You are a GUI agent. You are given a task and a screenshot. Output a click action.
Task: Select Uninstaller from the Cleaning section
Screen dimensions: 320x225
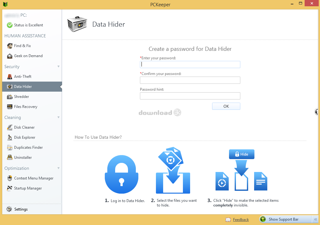32,158
